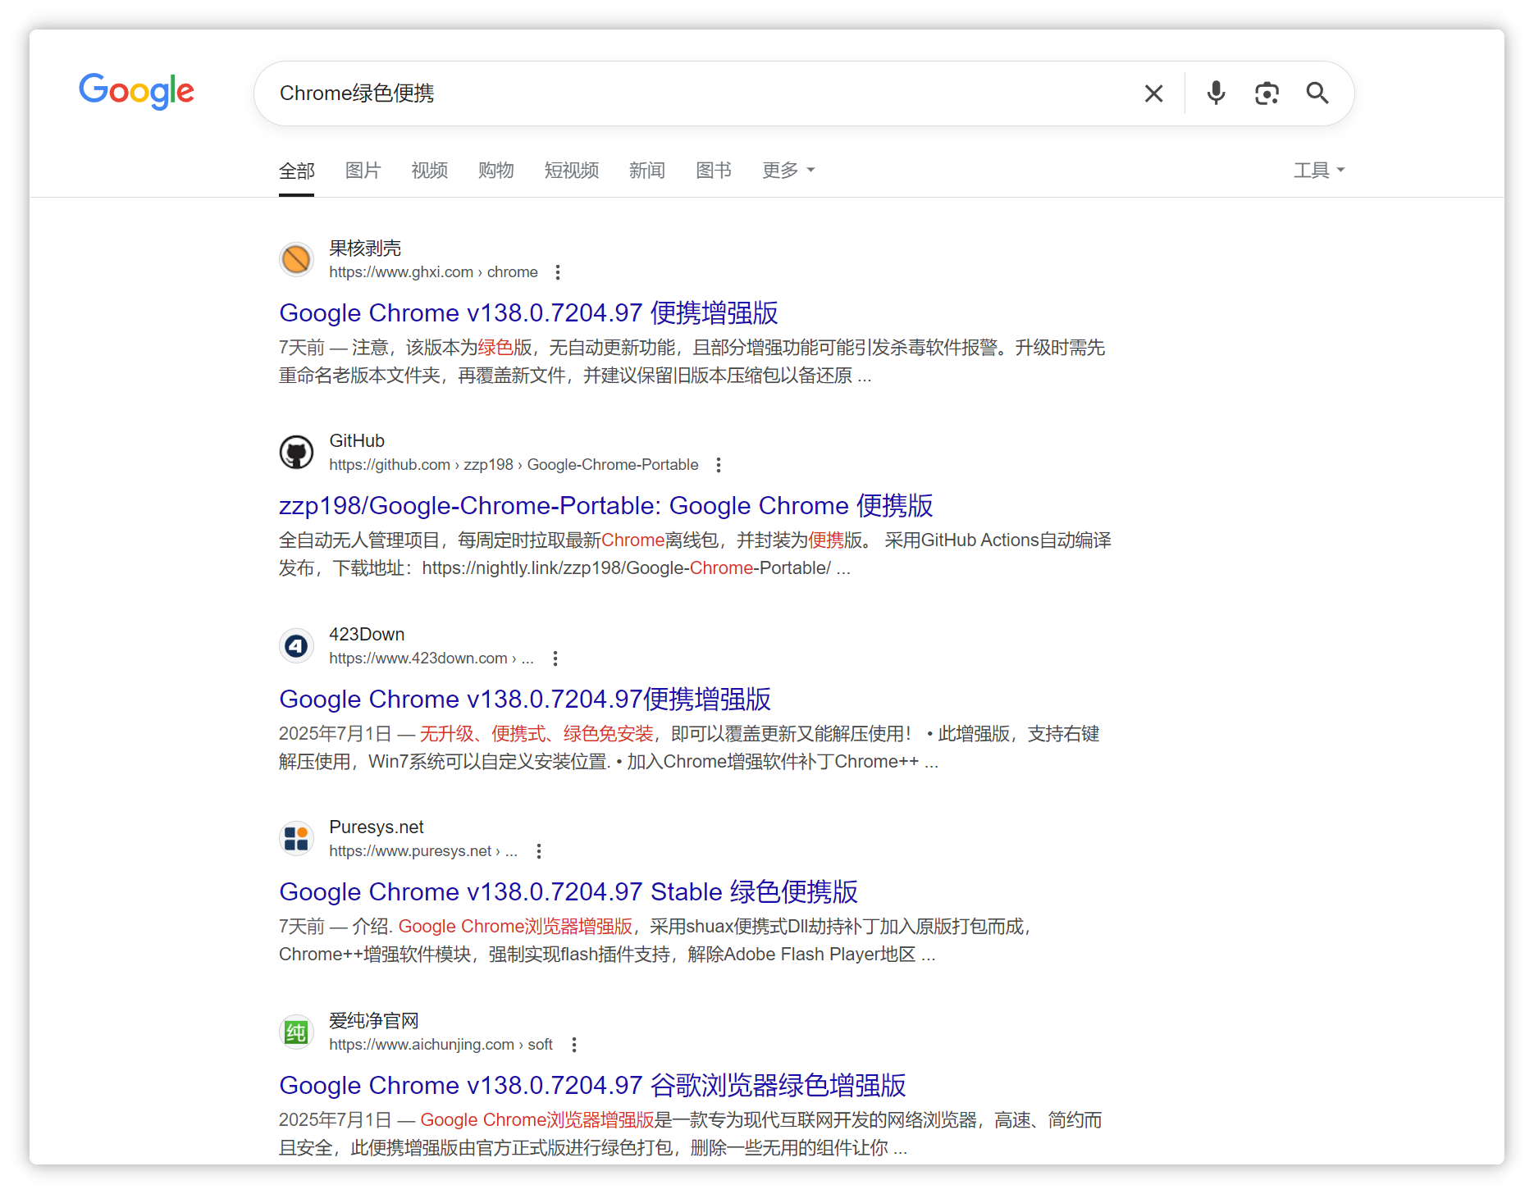Open more options for Puresys.net result
This screenshot has height=1194, width=1534.
pyautogui.click(x=539, y=851)
